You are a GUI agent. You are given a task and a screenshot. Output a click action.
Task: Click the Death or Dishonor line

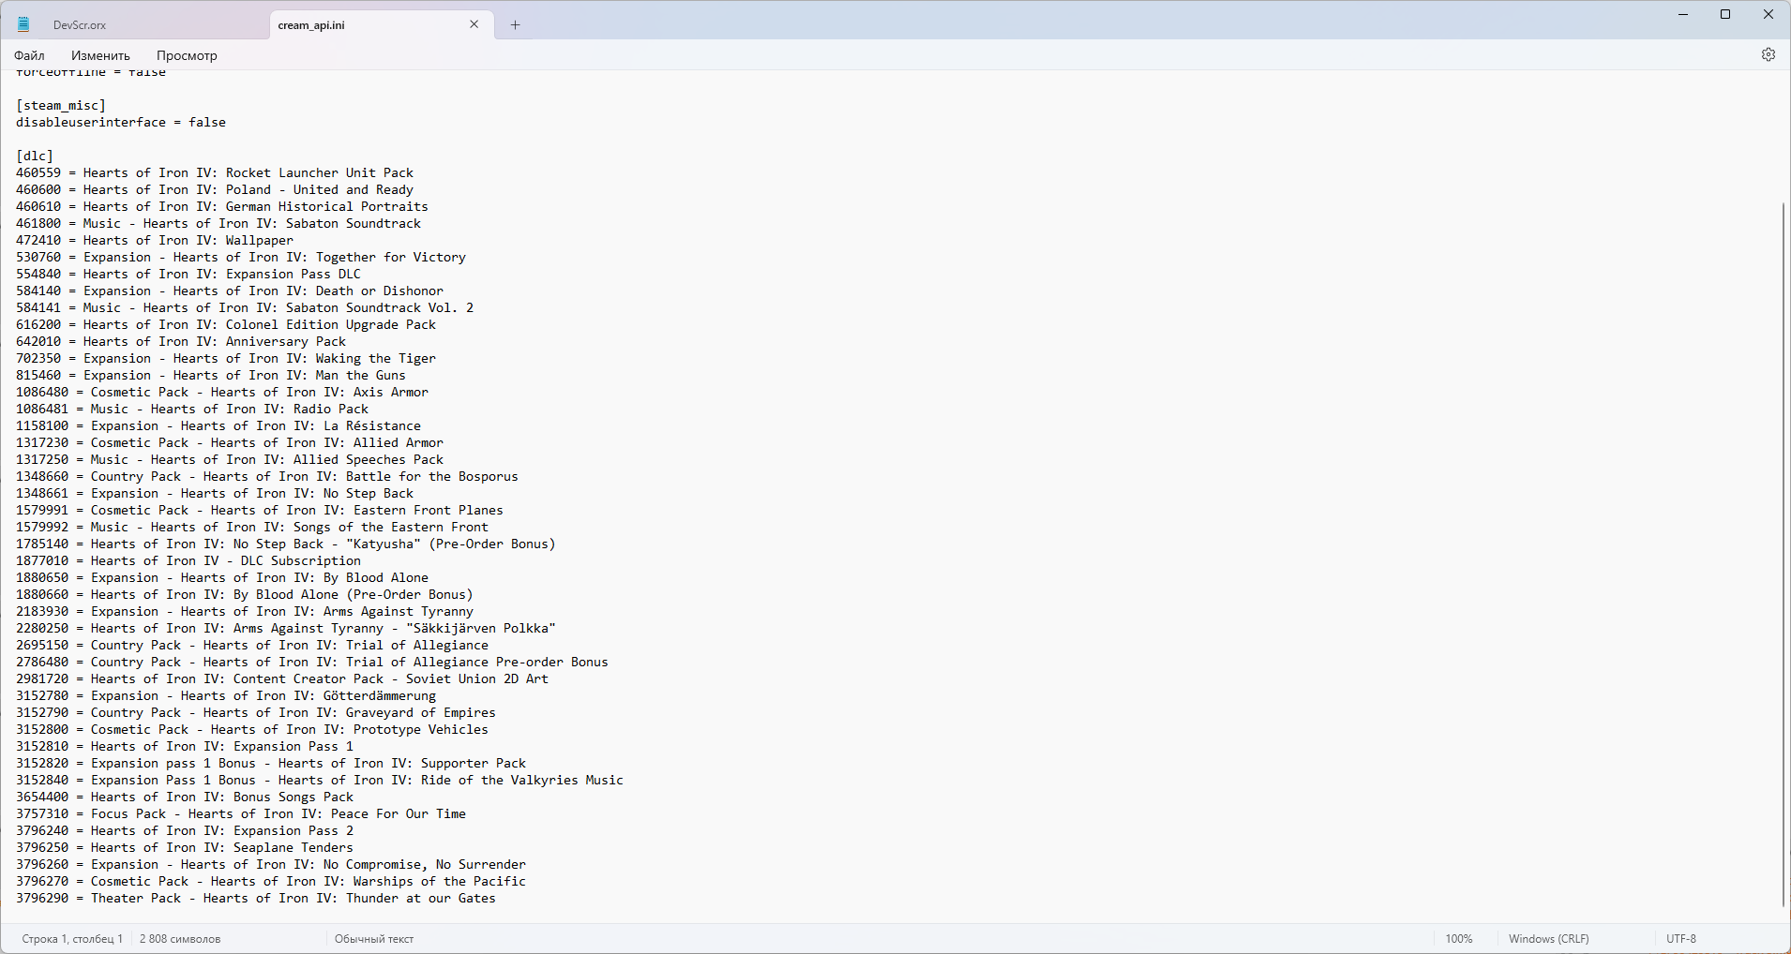tap(230, 291)
